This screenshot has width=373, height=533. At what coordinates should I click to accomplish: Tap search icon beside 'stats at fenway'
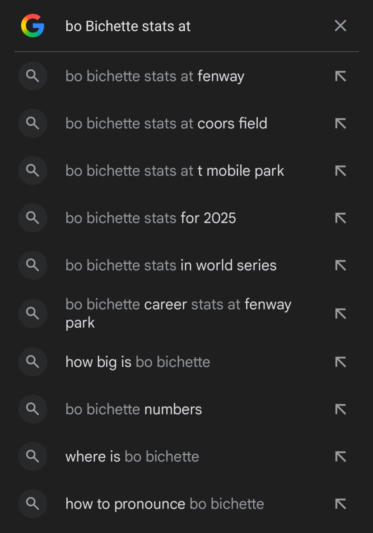click(x=33, y=76)
